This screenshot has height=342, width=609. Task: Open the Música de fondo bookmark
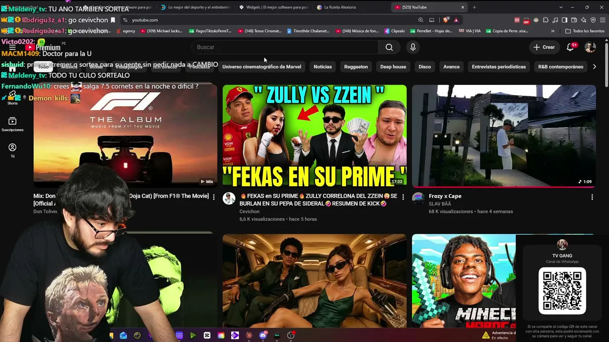point(357,31)
